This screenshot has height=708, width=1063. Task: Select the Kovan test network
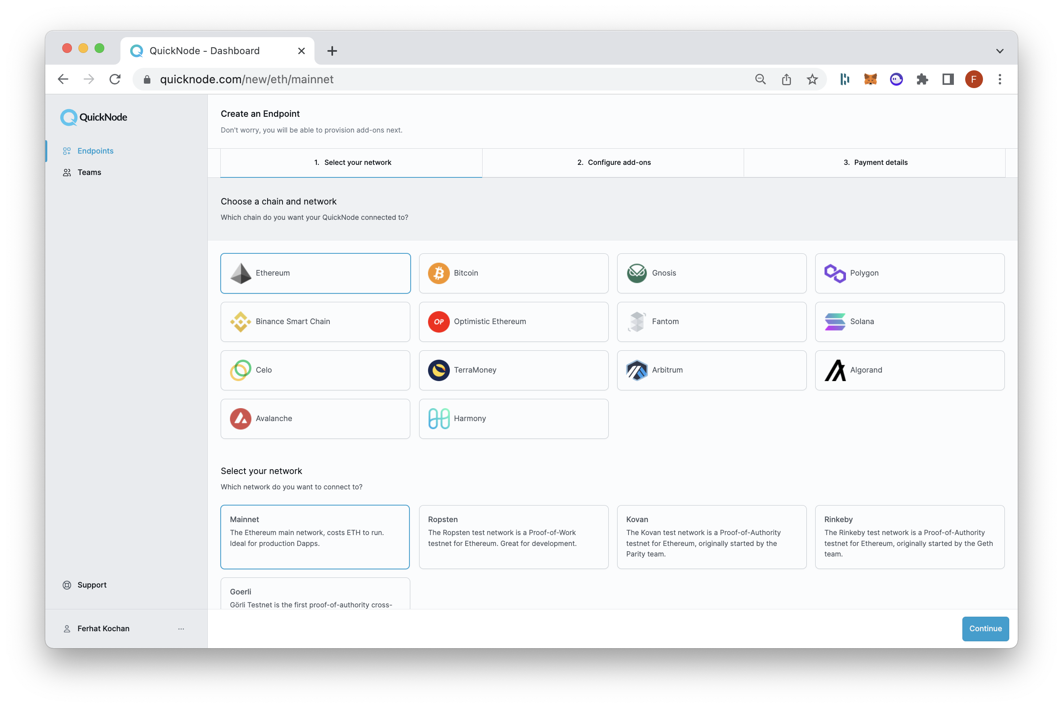[x=711, y=537]
